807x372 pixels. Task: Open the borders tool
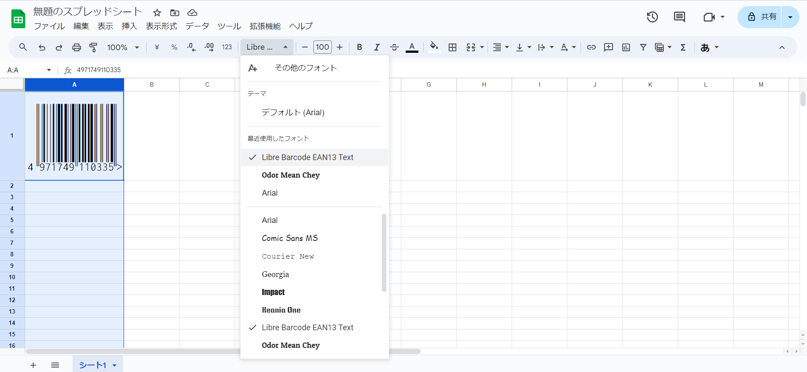point(452,47)
